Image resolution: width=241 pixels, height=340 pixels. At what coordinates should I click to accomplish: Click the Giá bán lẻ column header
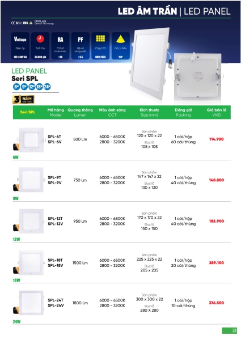[x=216, y=112]
